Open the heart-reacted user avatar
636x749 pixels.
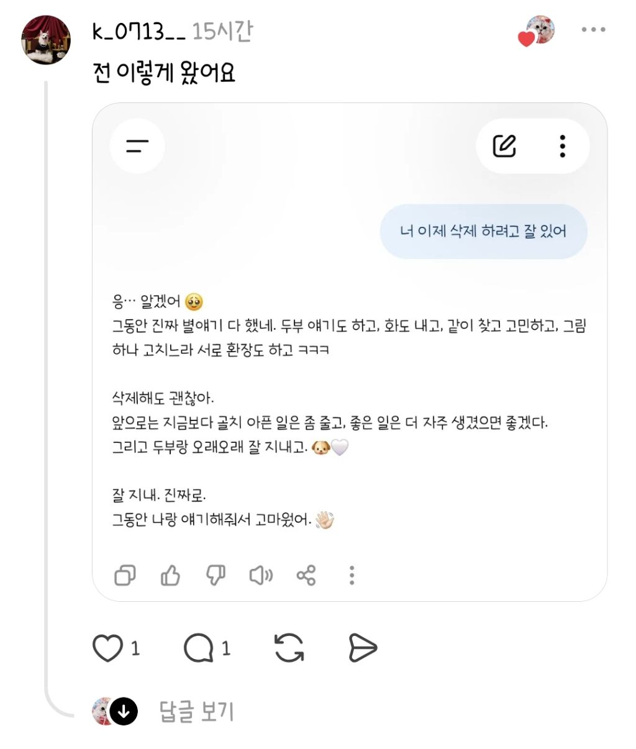point(538,30)
